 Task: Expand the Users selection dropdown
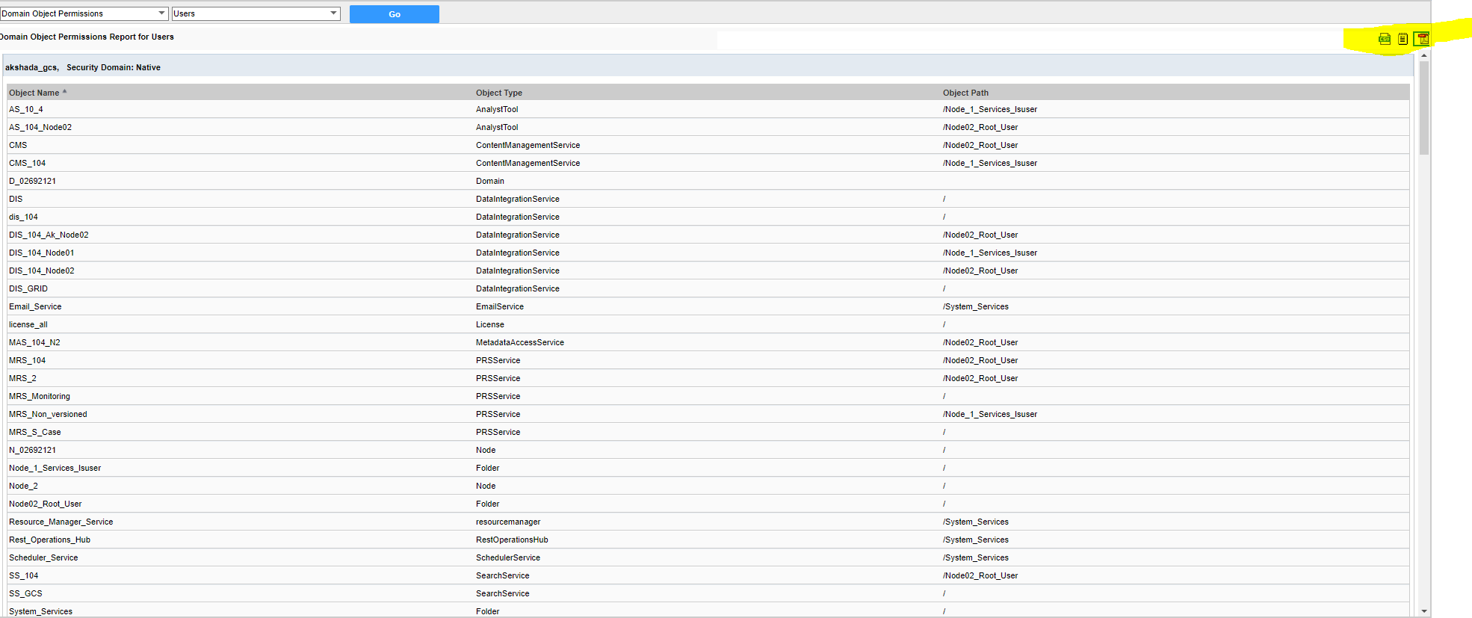pyautogui.click(x=256, y=13)
